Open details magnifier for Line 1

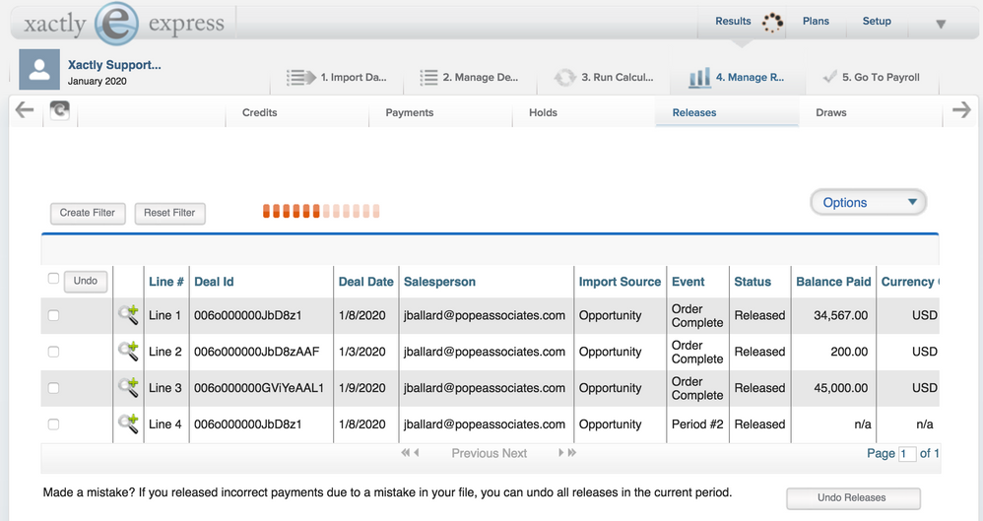click(128, 315)
